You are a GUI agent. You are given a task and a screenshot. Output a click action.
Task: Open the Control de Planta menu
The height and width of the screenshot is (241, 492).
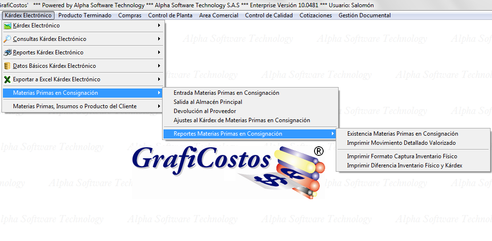coord(170,15)
